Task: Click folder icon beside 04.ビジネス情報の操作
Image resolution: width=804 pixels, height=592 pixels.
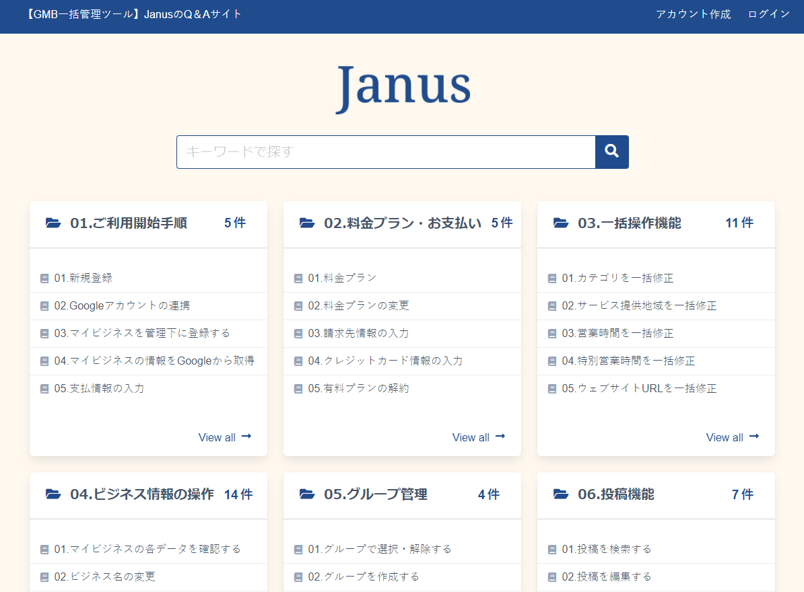Action: click(x=53, y=494)
